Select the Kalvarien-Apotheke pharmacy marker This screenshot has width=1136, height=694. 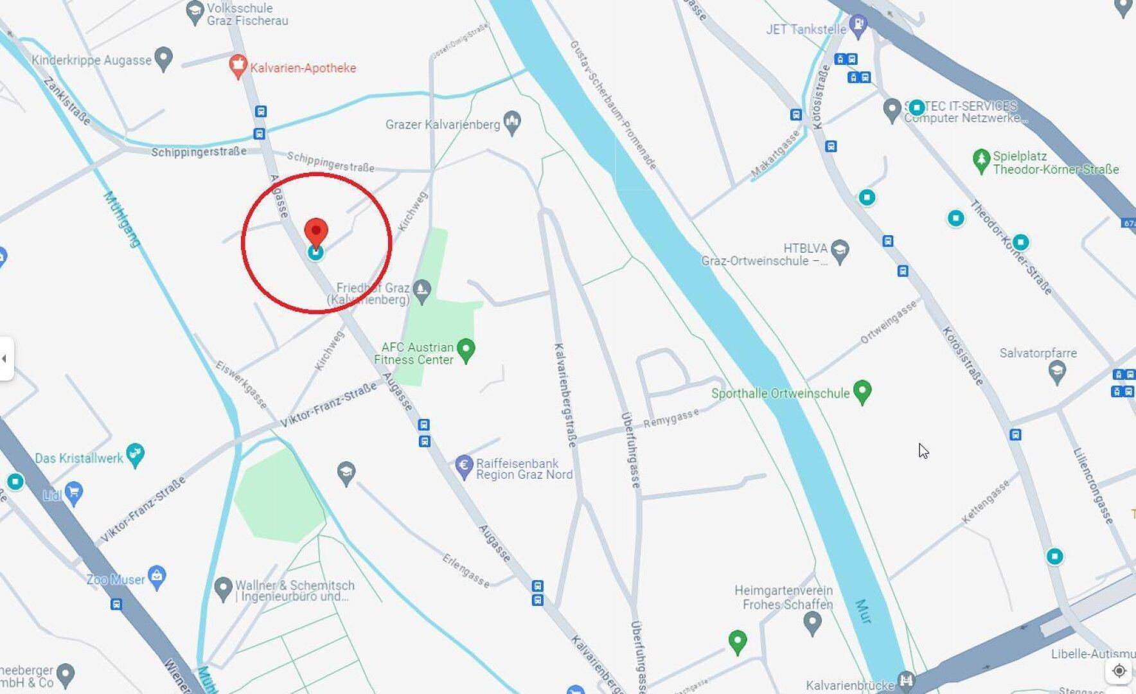coord(238,67)
